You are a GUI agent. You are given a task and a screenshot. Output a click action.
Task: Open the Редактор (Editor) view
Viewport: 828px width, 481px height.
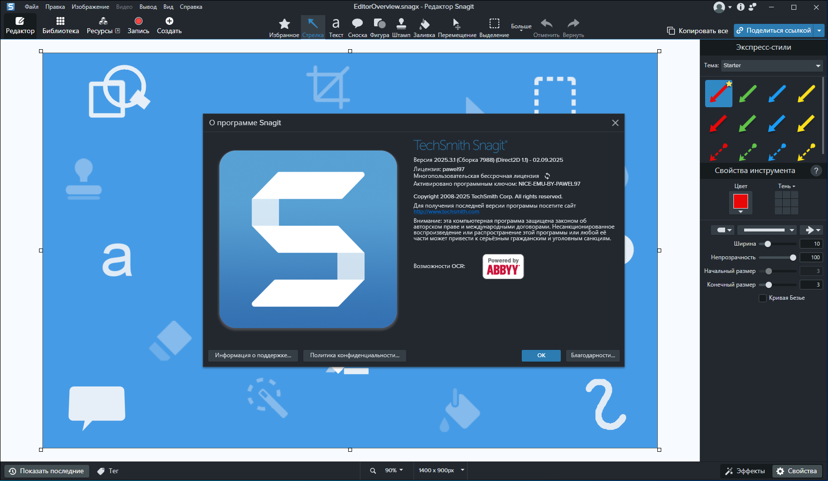(20, 25)
